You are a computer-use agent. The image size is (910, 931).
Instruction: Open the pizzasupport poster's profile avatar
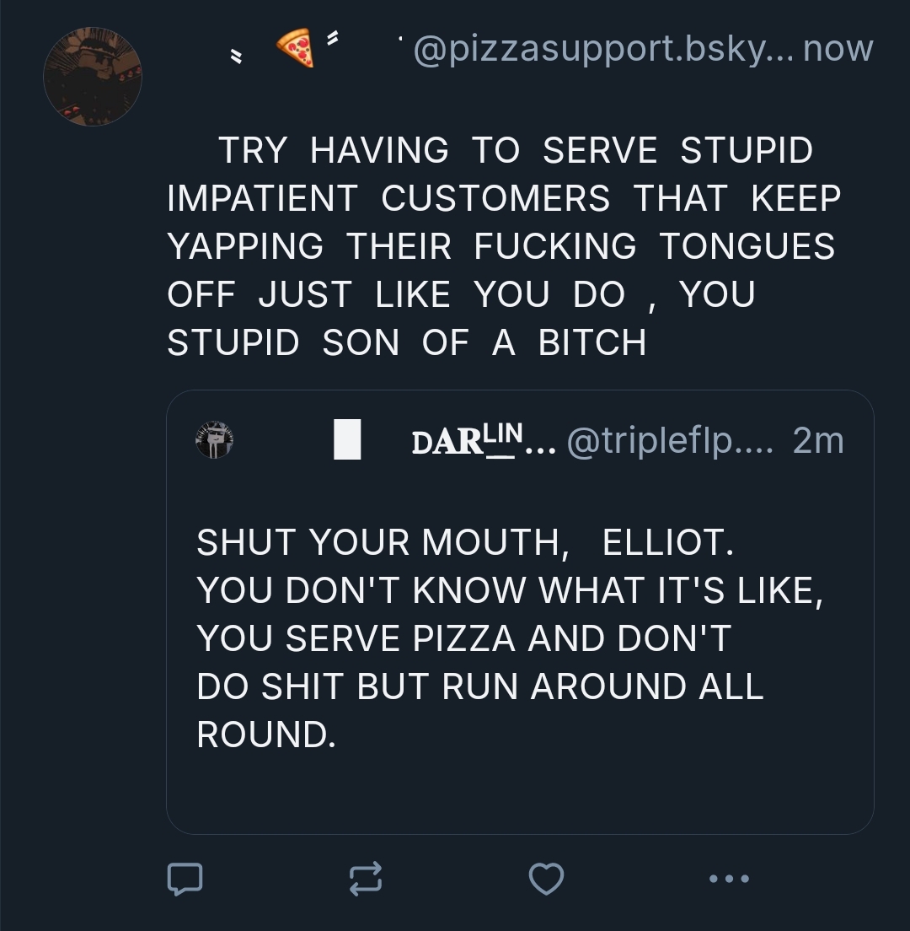[93, 77]
